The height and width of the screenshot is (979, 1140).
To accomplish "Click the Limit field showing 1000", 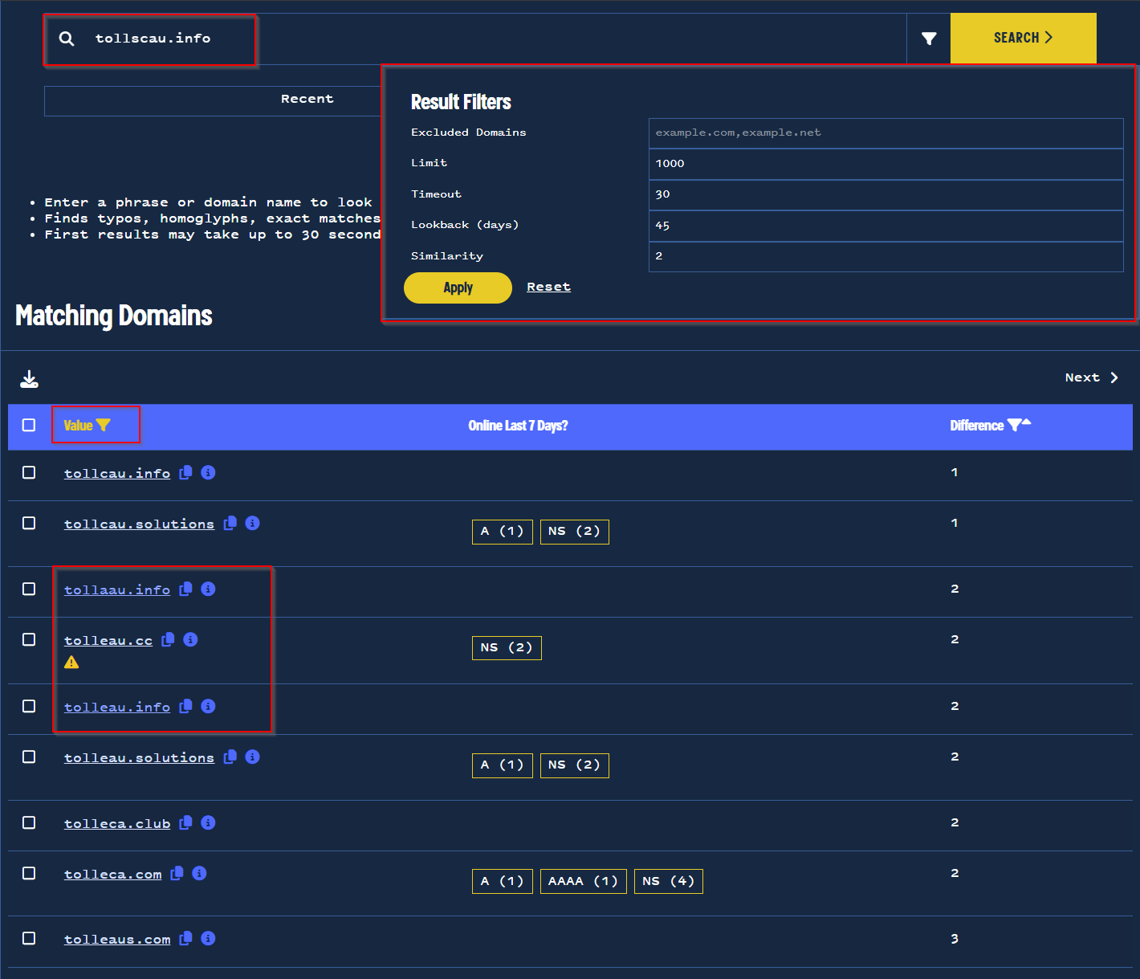I will click(x=886, y=164).
